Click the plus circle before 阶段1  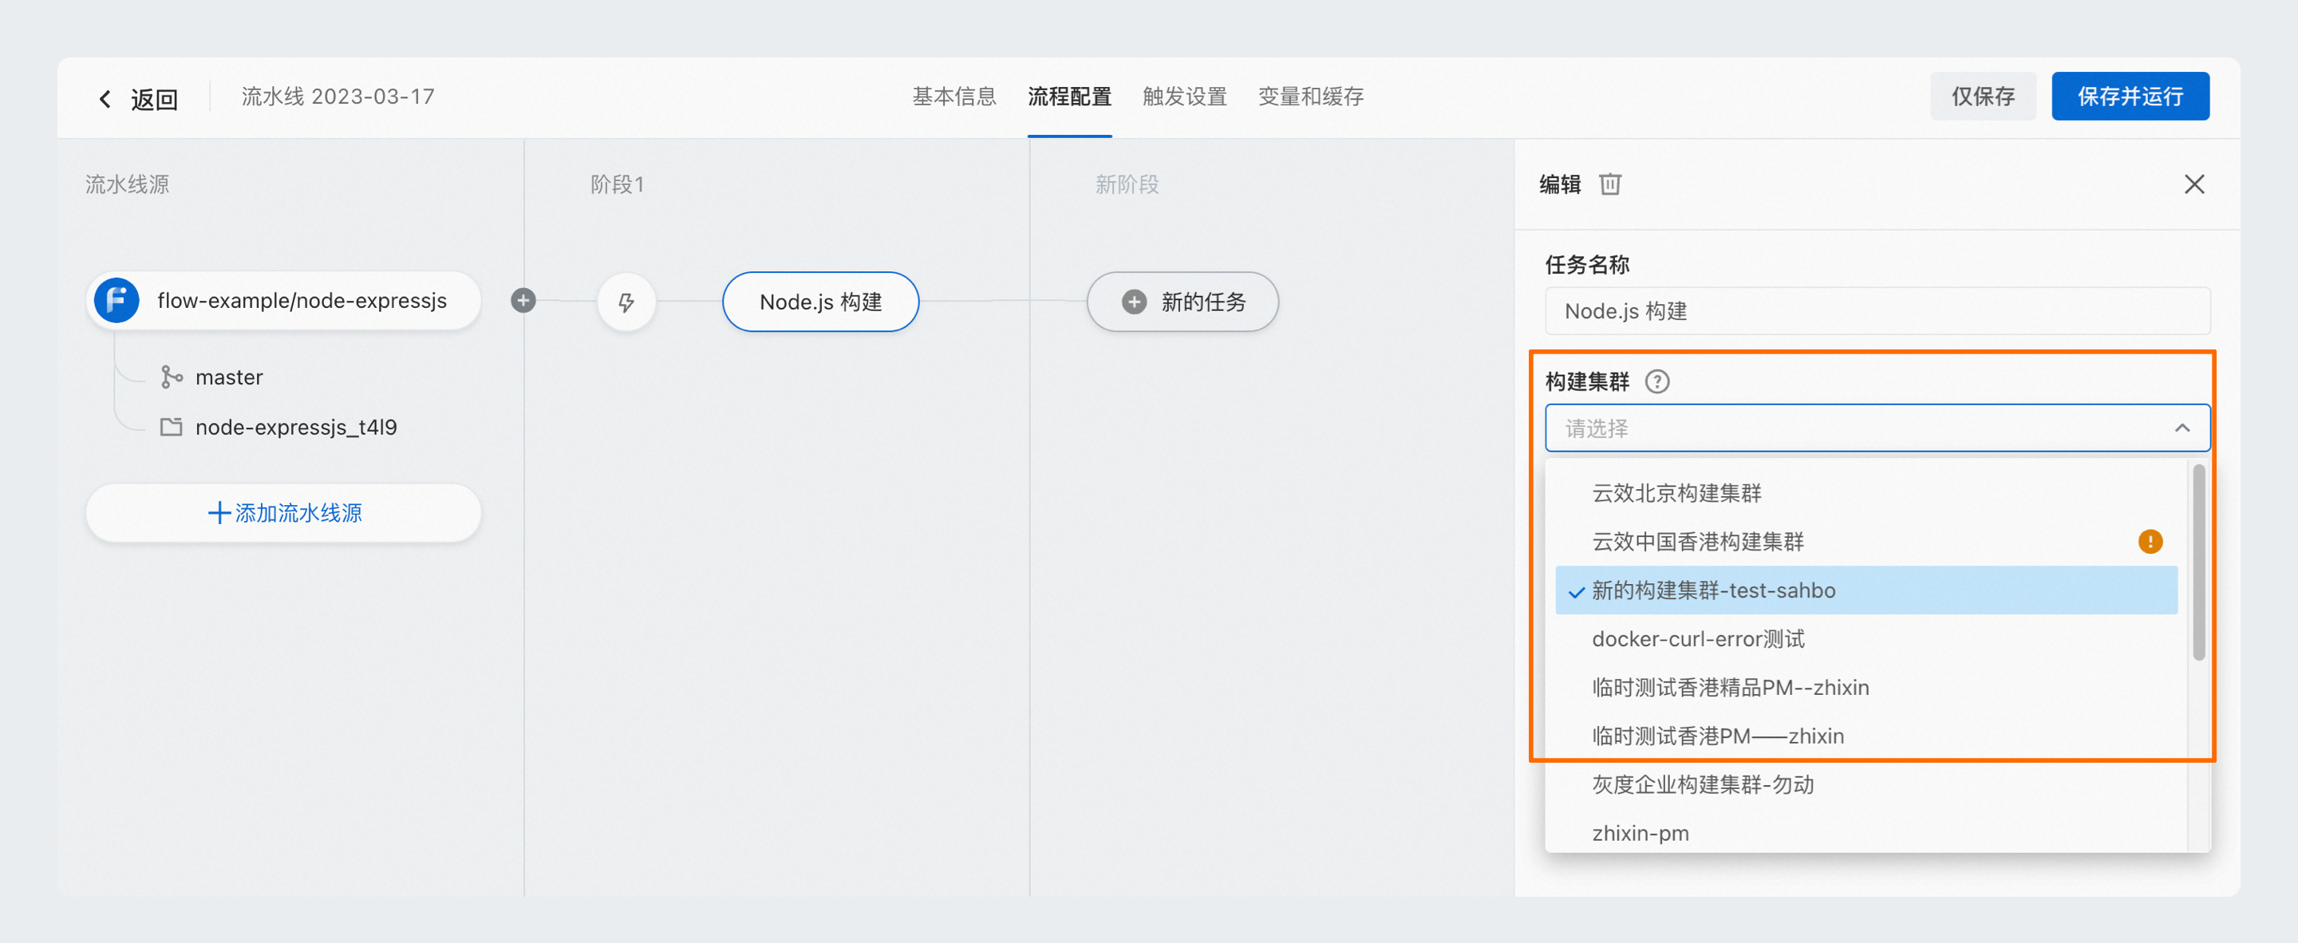click(523, 301)
